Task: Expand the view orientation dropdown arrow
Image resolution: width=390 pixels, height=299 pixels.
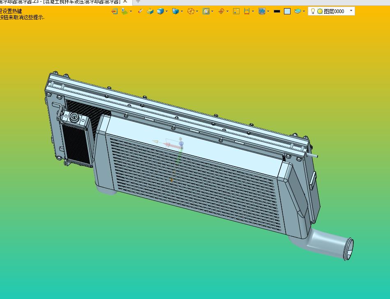Action: 182,11
